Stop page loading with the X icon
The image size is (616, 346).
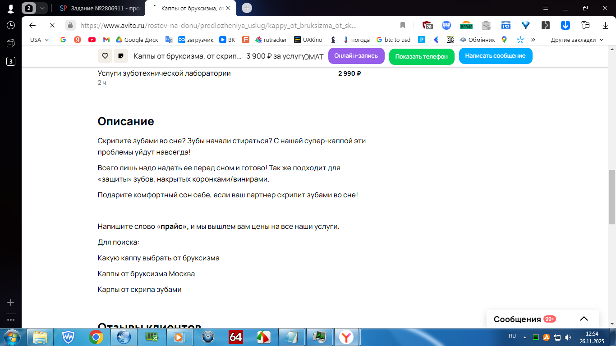coord(52,25)
